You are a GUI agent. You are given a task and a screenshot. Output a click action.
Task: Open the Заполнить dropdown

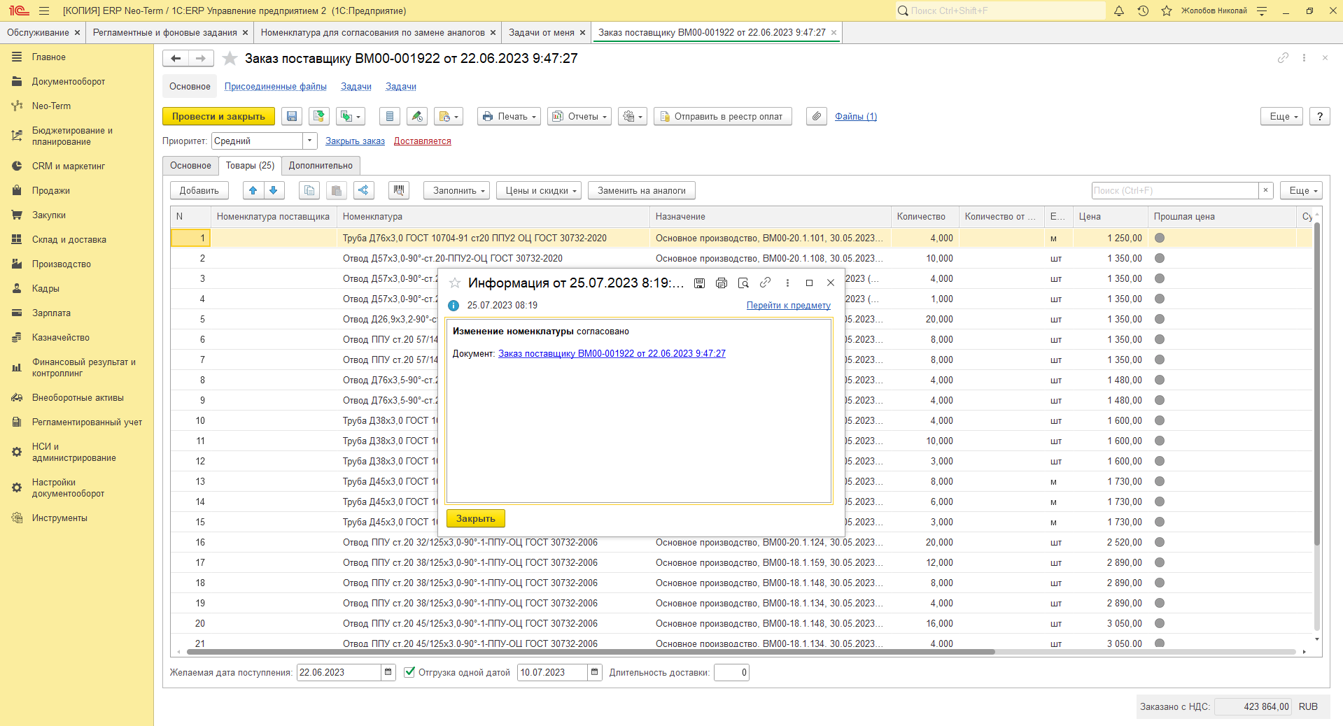456,190
